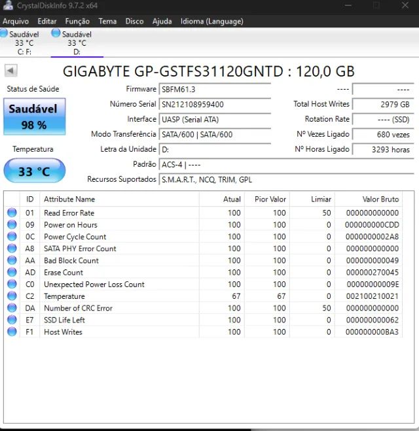This screenshot has height=431, width=419.
Task: Select the Read Error Rate attribute name
Action: pyautogui.click(x=69, y=213)
